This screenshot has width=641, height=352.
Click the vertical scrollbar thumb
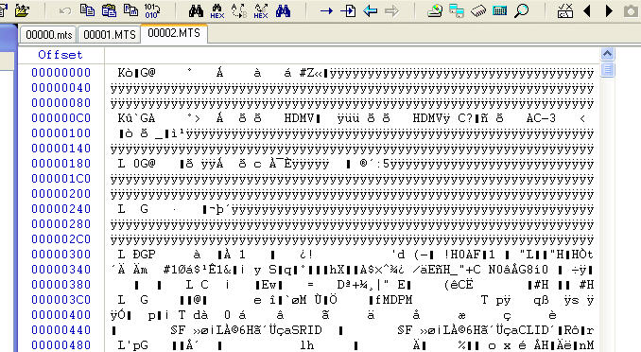pyautogui.click(x=608, y=70)
